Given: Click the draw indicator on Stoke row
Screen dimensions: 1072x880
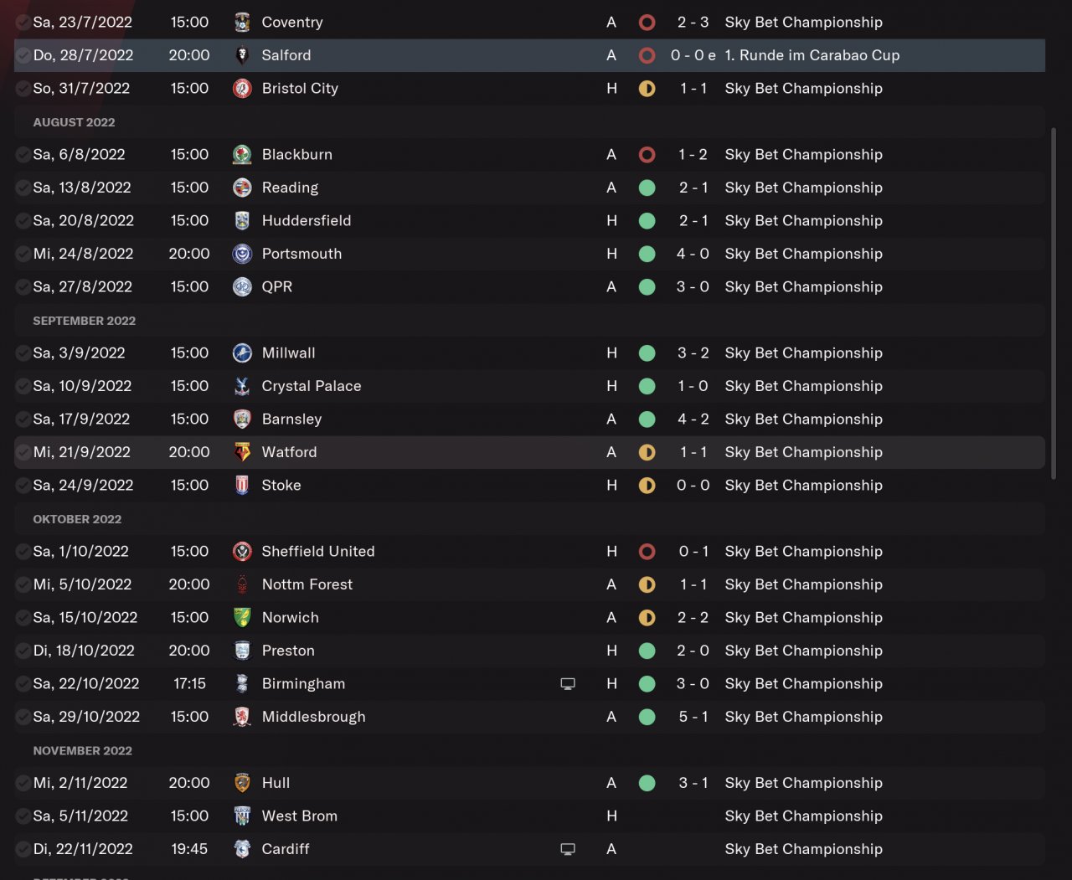Looking at the screenshot, I should (647, 486).
